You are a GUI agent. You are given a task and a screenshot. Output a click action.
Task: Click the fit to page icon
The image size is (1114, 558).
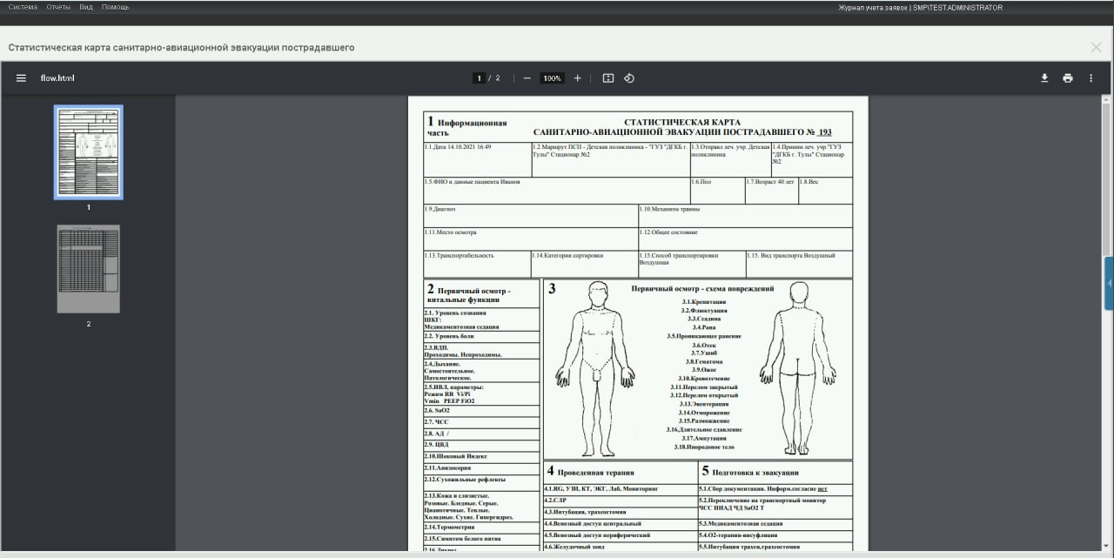click(608, 78)
